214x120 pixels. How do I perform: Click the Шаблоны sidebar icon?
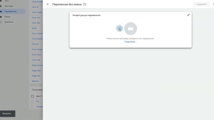1,22
